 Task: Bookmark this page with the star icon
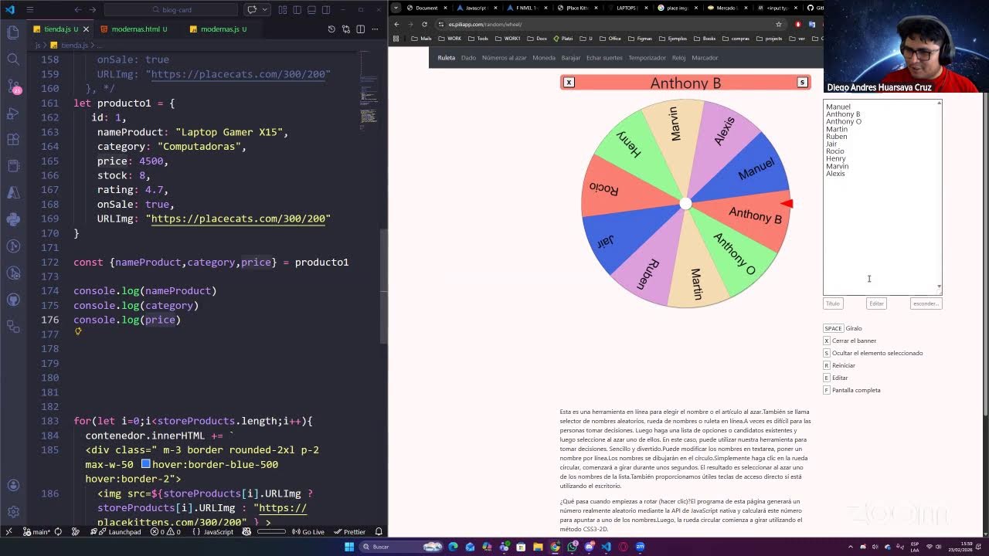point(778,24)
